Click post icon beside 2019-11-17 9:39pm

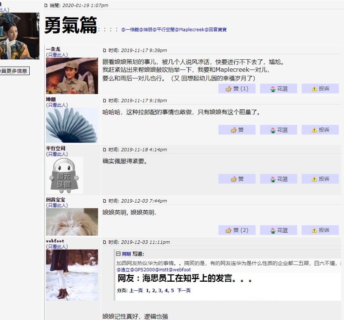click(x=104, y=50)
